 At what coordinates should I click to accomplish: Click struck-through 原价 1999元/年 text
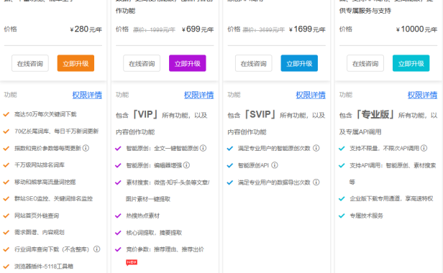click(x=154, y=29)
